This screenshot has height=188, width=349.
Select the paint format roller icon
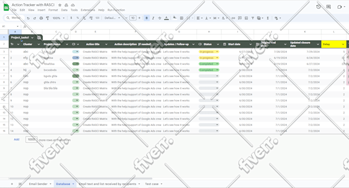[x=47, y=18]
